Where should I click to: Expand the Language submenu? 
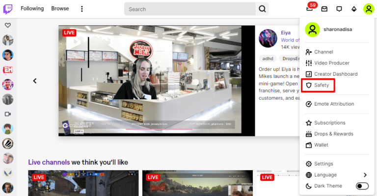337,175
